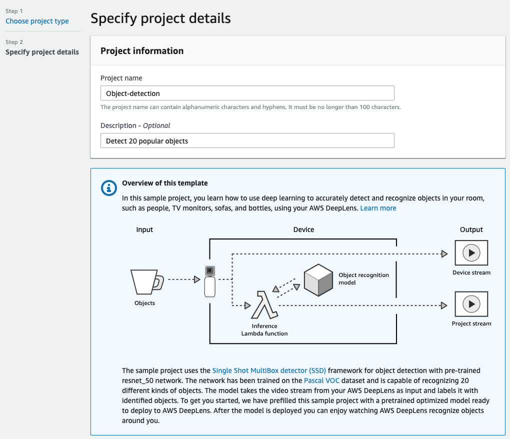
Task: Click the Lambda function symbol icon
Action: click(264, 305)
